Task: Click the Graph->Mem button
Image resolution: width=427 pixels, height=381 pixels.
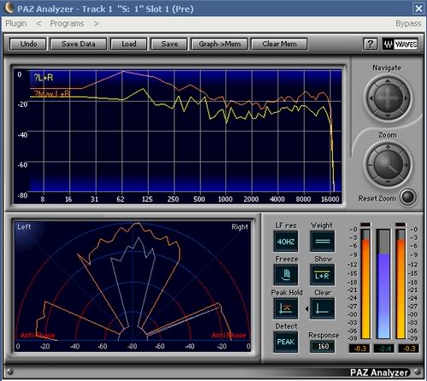Action: 219,44
